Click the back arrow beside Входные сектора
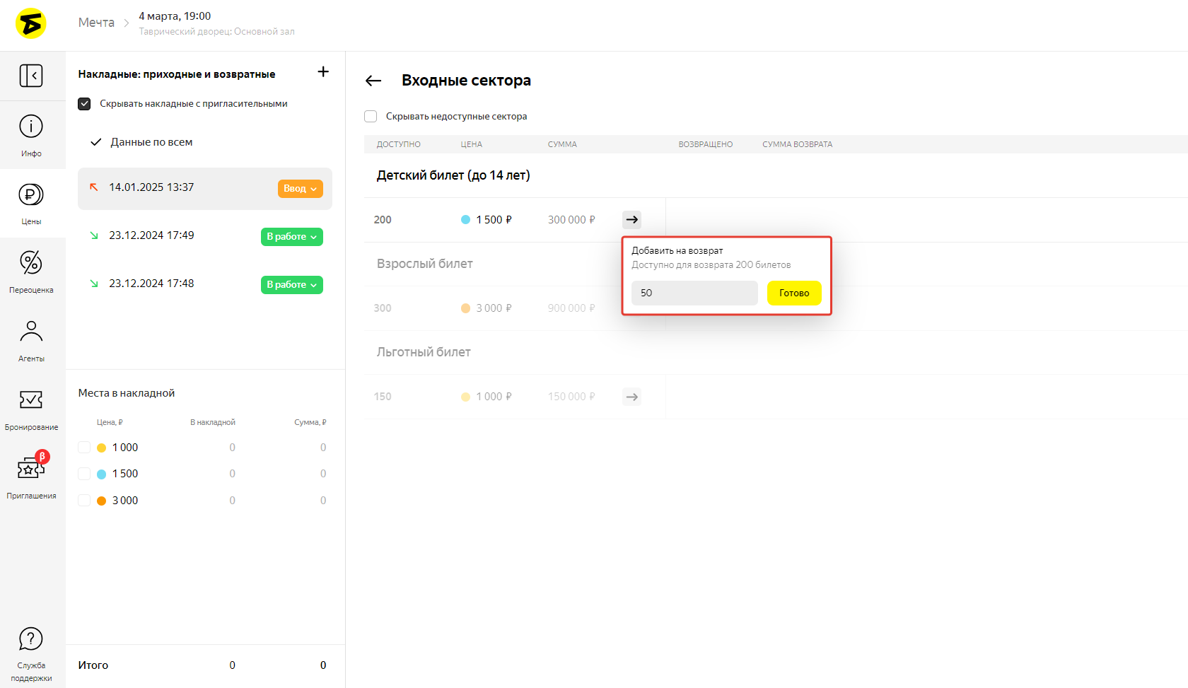This screenshot has width=1188, height=688. [373, 81]
